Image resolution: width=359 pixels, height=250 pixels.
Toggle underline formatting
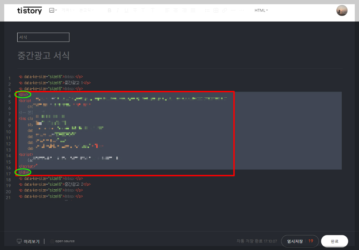[126, 10]
